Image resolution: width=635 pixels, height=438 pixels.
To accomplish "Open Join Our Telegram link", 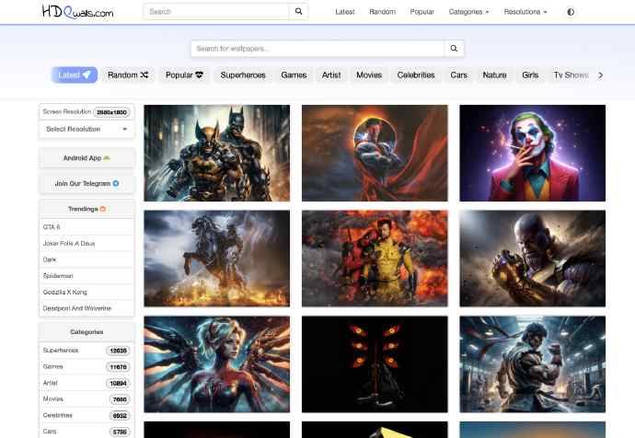I will (x=87, y=183).
